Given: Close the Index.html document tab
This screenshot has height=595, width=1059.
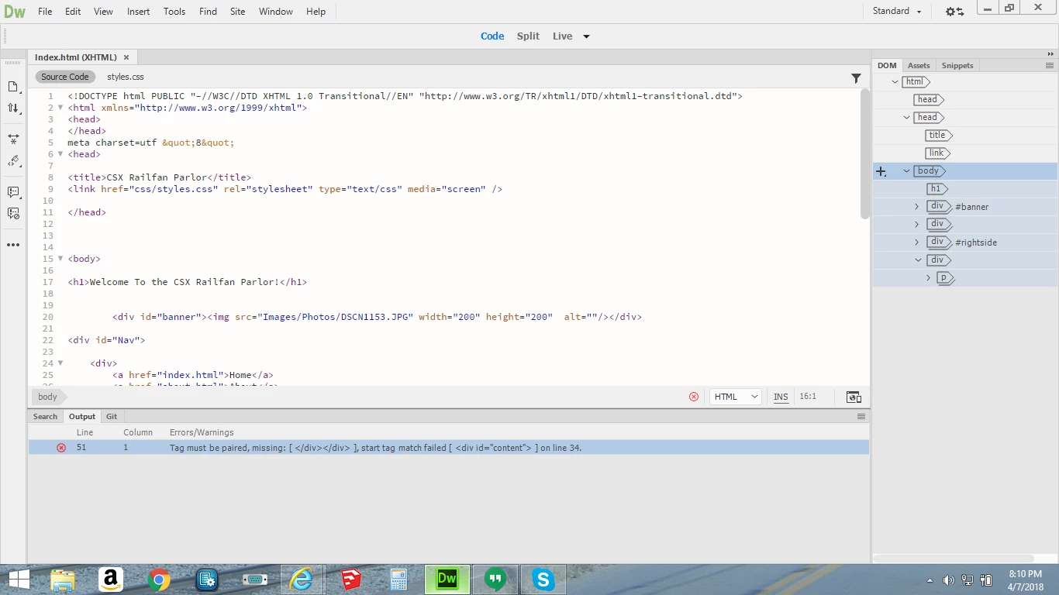Looking at the screenshot, I should (126, 57).
